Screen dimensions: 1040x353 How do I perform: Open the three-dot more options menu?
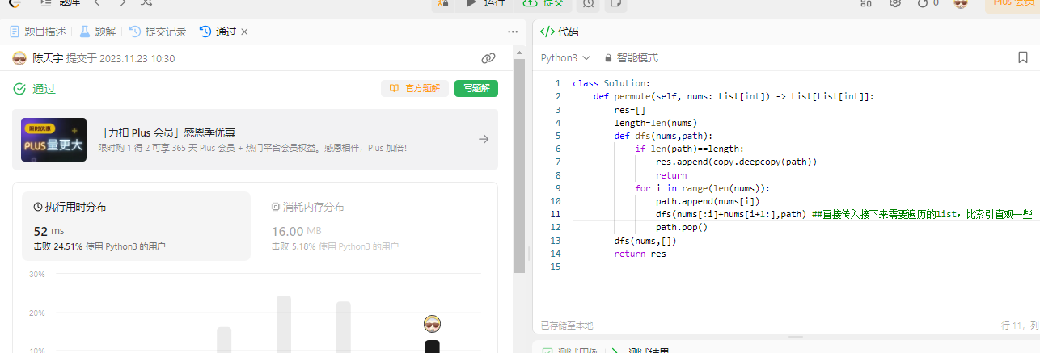coord(513,32)
